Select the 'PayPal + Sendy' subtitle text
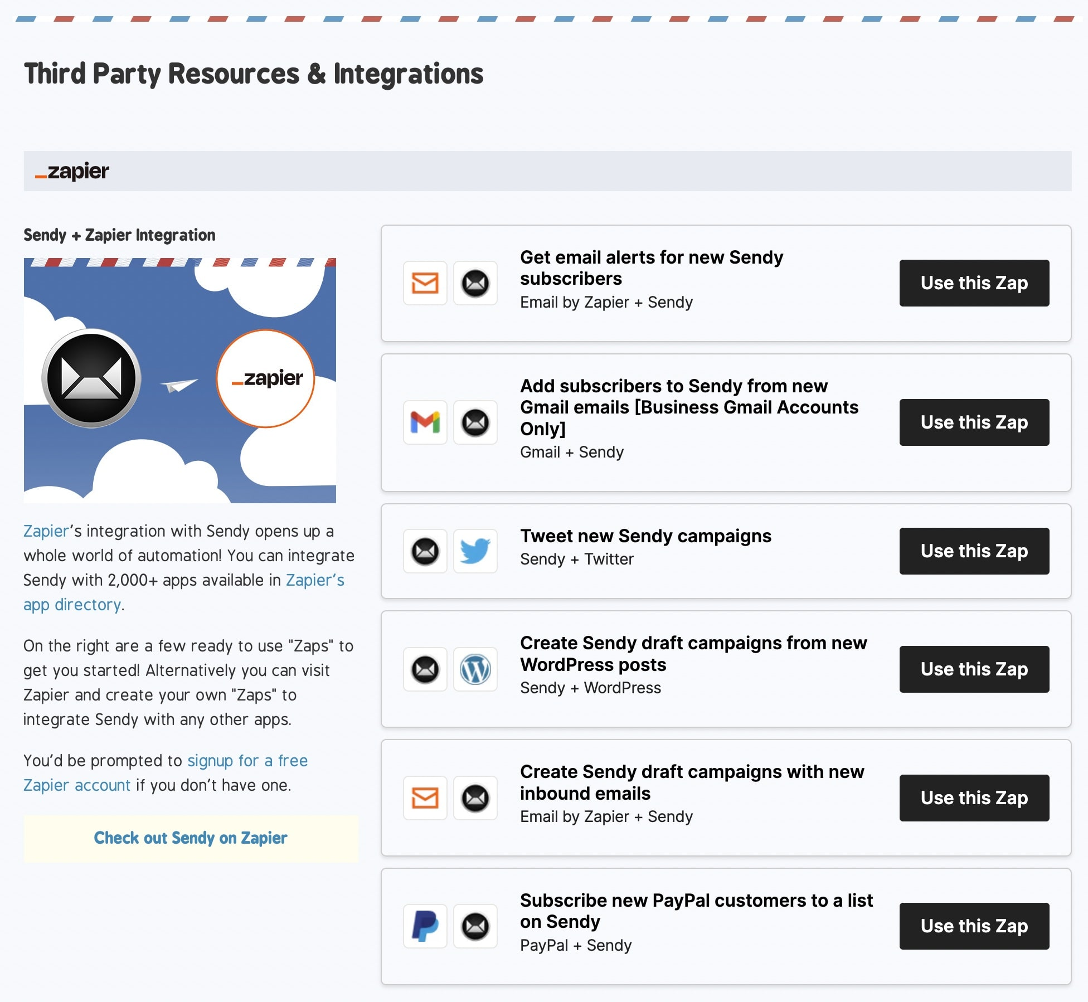This screenshot has width=1088, height=1002. click(x=576, y=945)
